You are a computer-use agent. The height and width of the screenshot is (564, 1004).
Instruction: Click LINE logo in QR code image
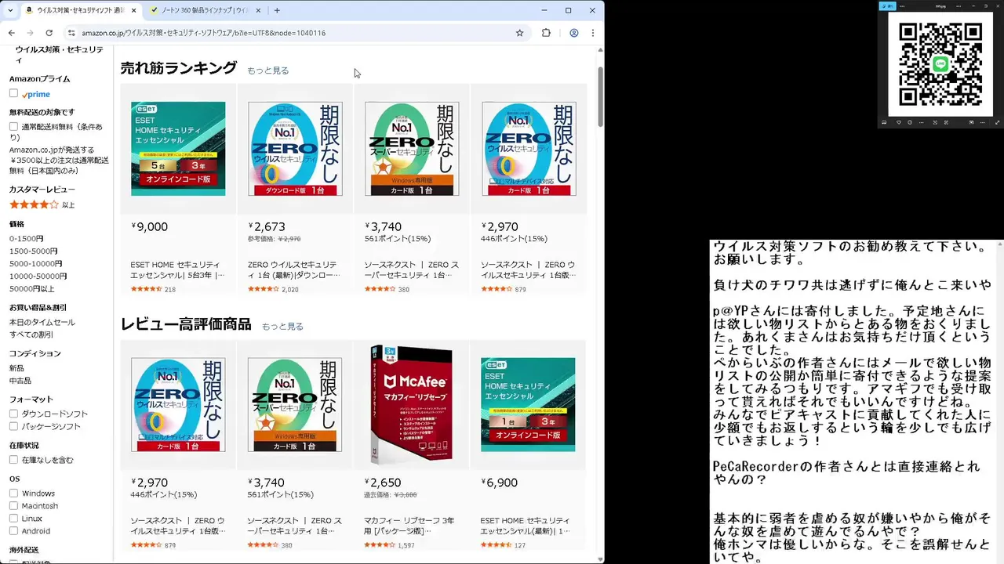940,64
